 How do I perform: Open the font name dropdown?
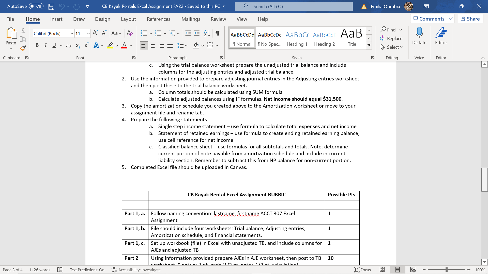coord(72,33)
